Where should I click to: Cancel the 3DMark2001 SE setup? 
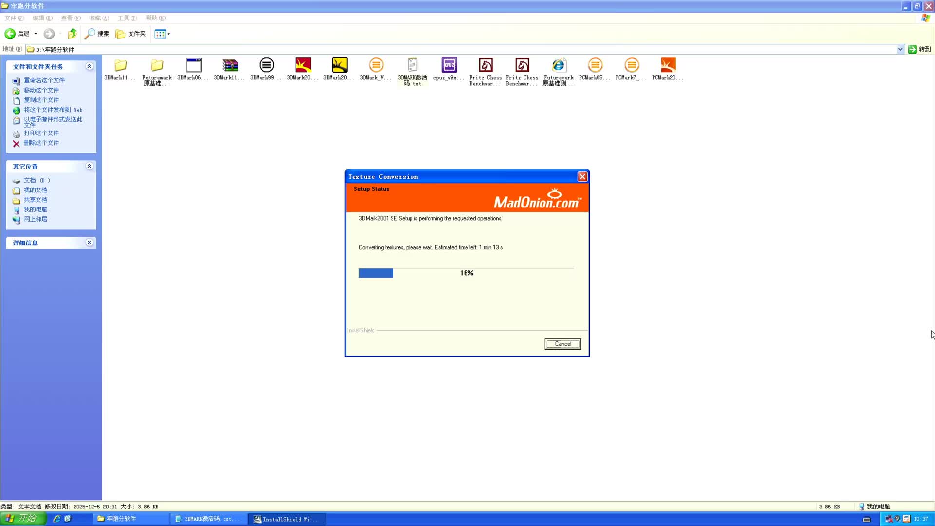coord(562,344)
